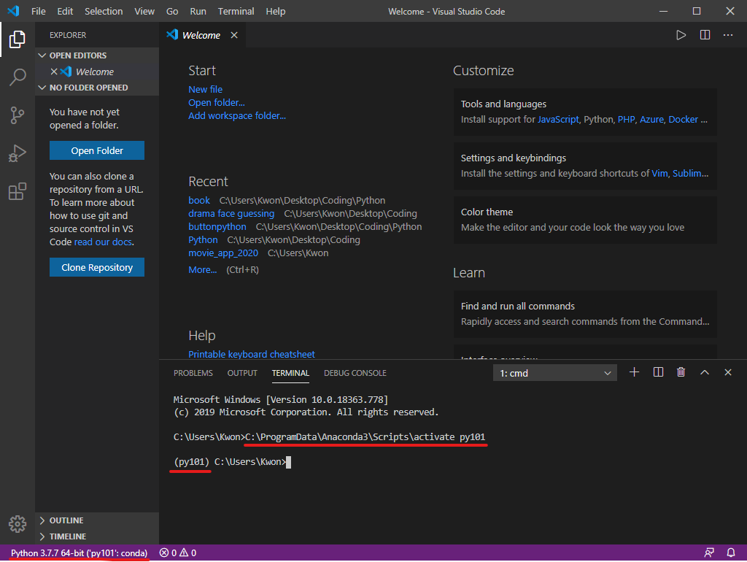
Task: Open the Edit menu
Action: [65, 11]
